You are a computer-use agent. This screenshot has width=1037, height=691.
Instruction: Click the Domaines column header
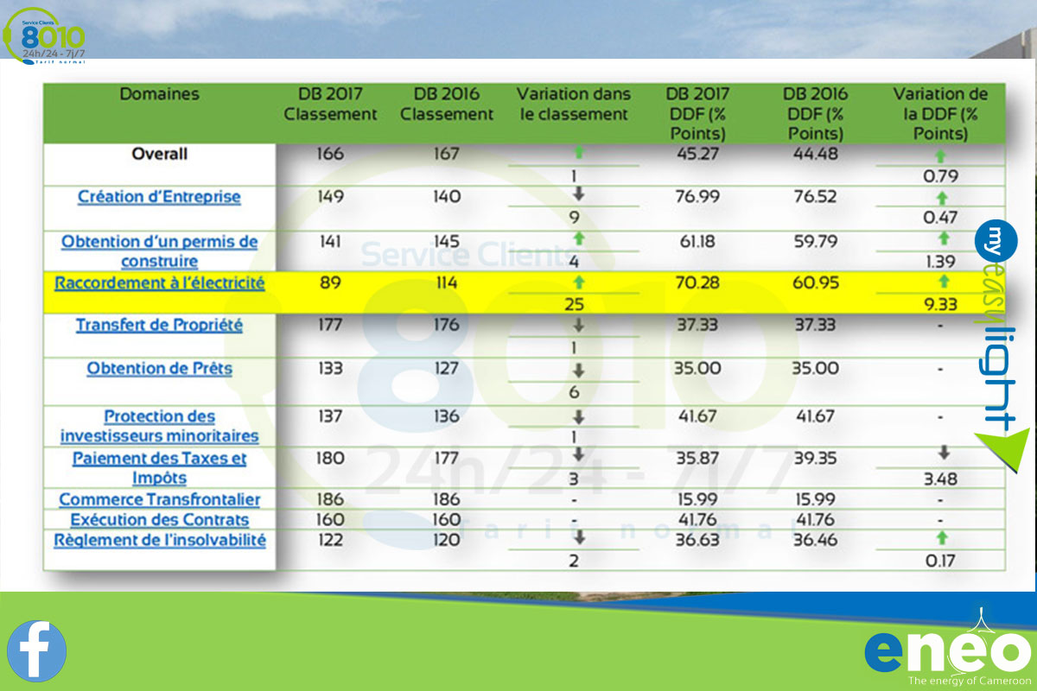click(159, 94)
